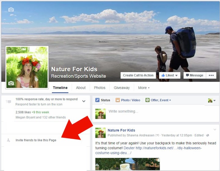The height and width of the screenshot is (171, 220).
Task: Click the post author avatar thumbnail
Action: [x=101, y=133]
